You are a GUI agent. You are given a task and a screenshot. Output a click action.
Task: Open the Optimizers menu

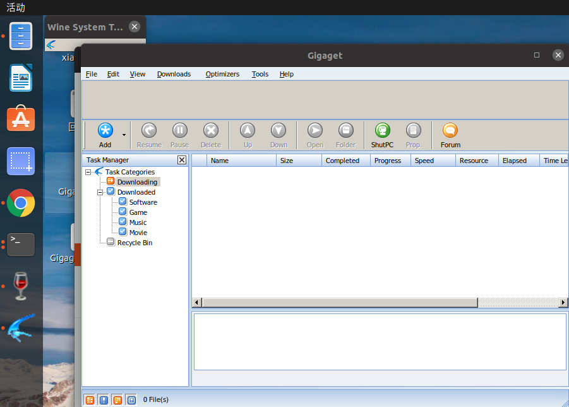[x=222, y=74]
